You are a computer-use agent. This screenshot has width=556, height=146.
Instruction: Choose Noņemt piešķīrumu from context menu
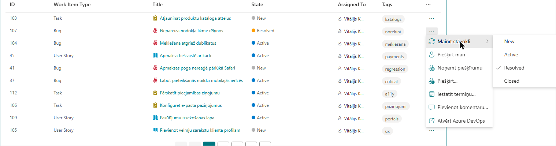(459, 68)
